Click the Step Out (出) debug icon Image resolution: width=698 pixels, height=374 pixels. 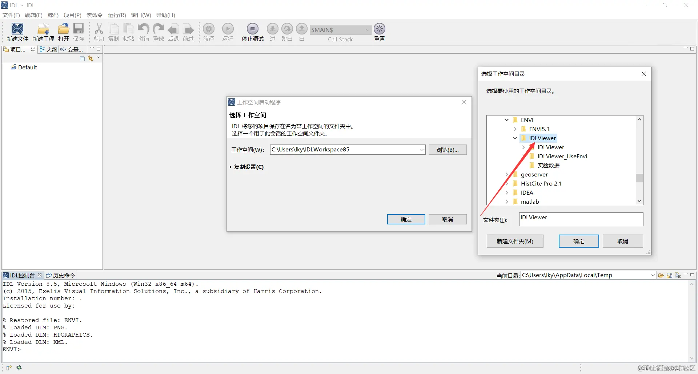pyautogui.click(x=302, y=29)
